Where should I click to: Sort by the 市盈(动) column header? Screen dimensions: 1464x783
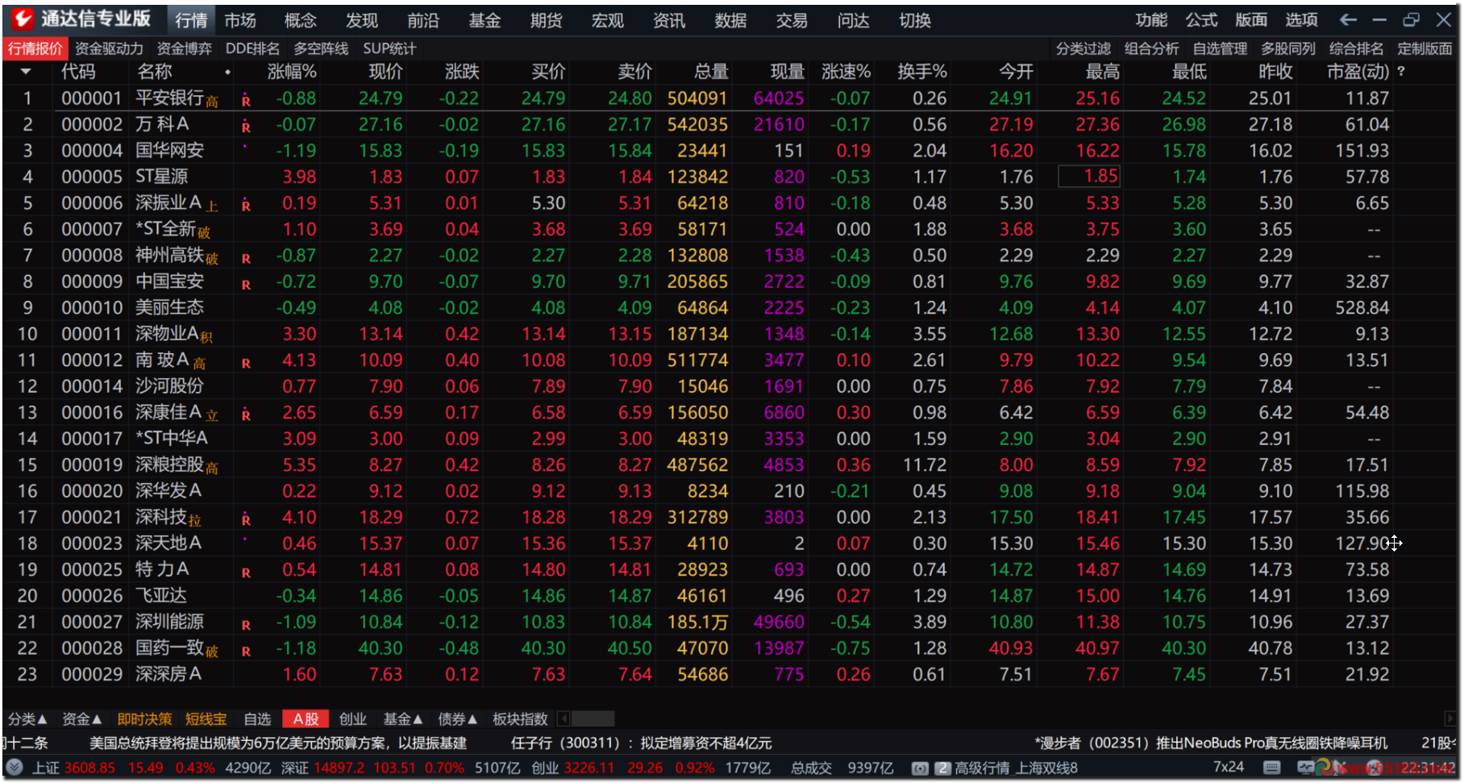click(1358, 72)
